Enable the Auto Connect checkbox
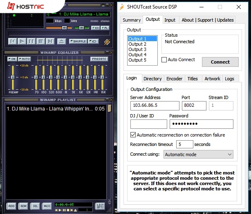Image resolution: width=251 pixels, height=214 pixels. pos(164,60)
